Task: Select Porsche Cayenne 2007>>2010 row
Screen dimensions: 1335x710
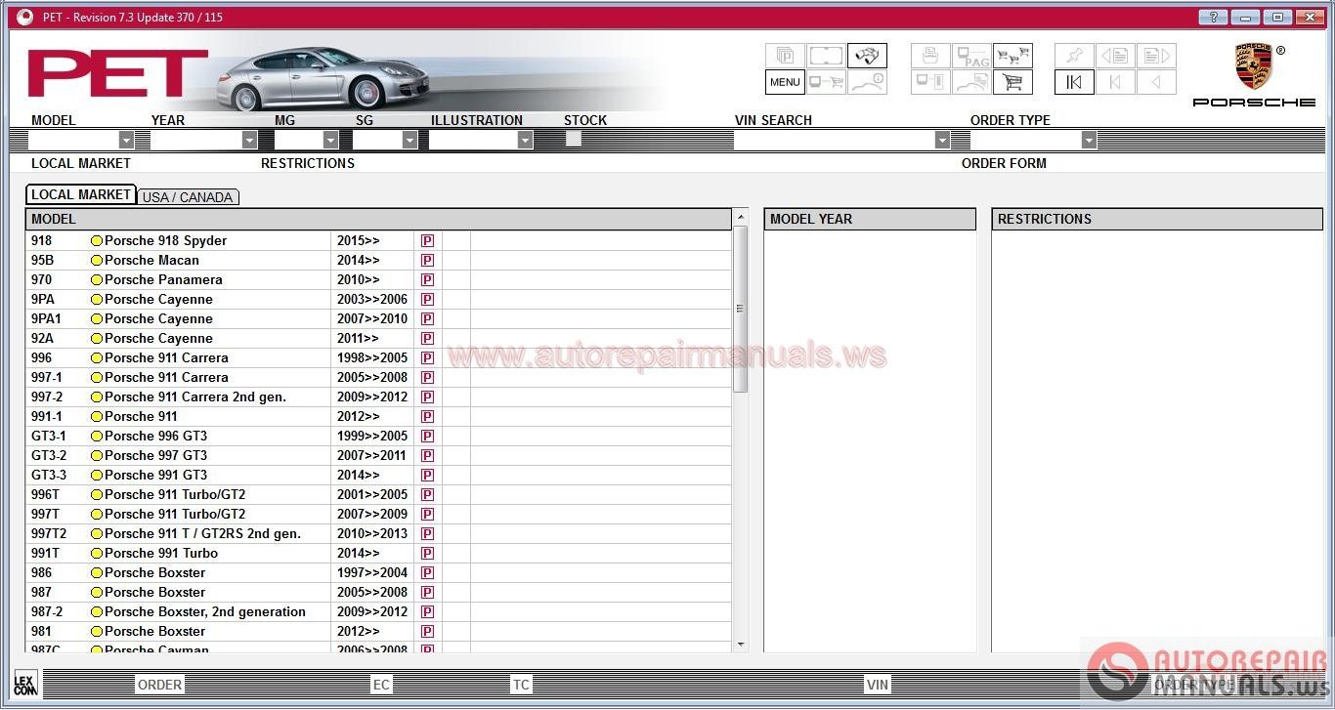Action: tap(378, 318)
